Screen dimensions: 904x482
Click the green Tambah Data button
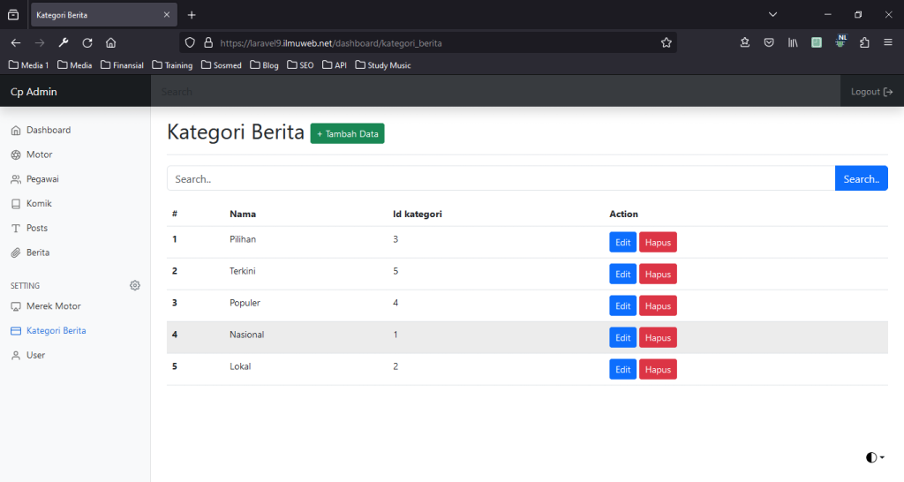coord(347,134)
